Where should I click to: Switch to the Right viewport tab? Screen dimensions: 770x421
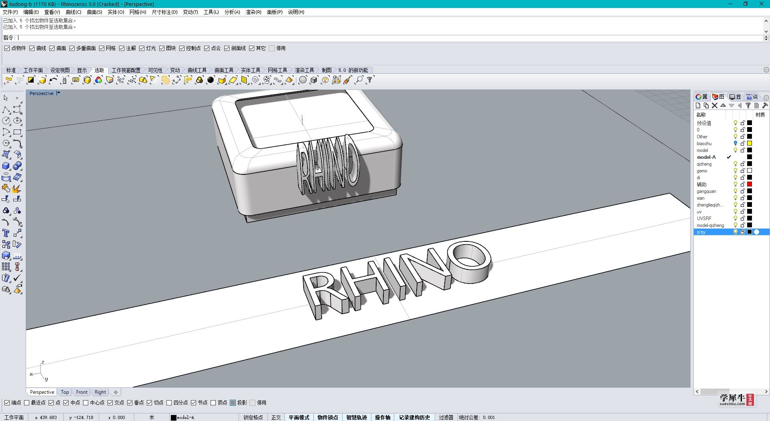tap(100, 392)
